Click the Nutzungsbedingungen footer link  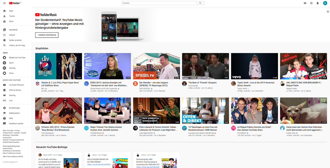click(x=11, y=146)
